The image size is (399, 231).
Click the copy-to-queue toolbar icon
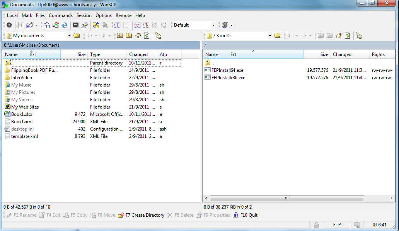pos(29,25)
